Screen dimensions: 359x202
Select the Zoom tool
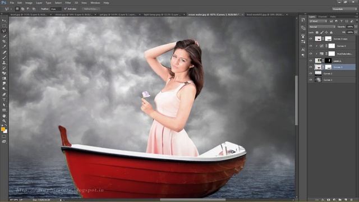(4, 121)
